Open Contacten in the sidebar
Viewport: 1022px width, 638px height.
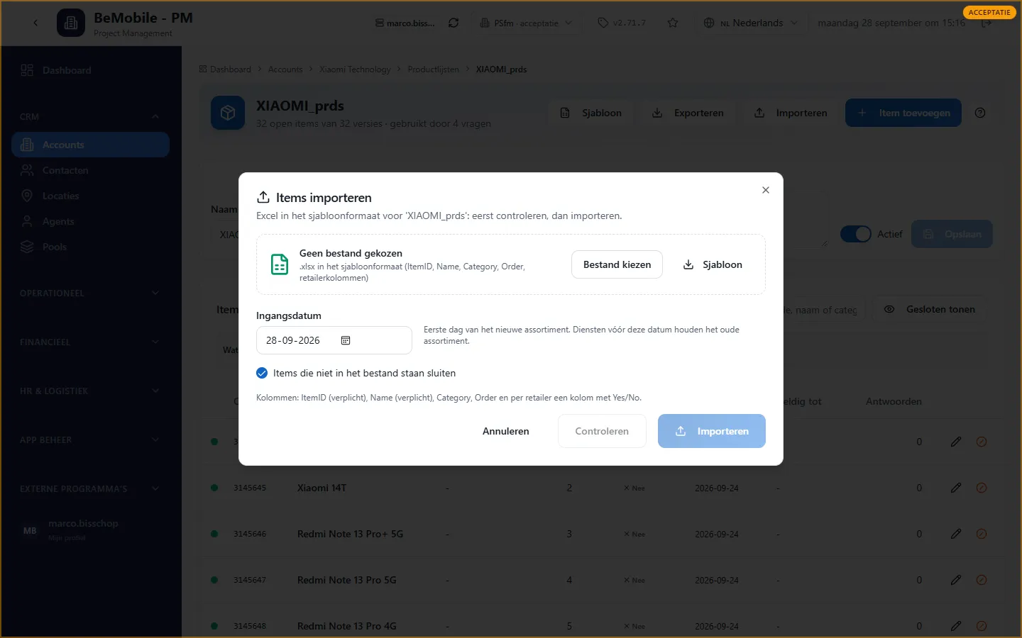point(91,170)
